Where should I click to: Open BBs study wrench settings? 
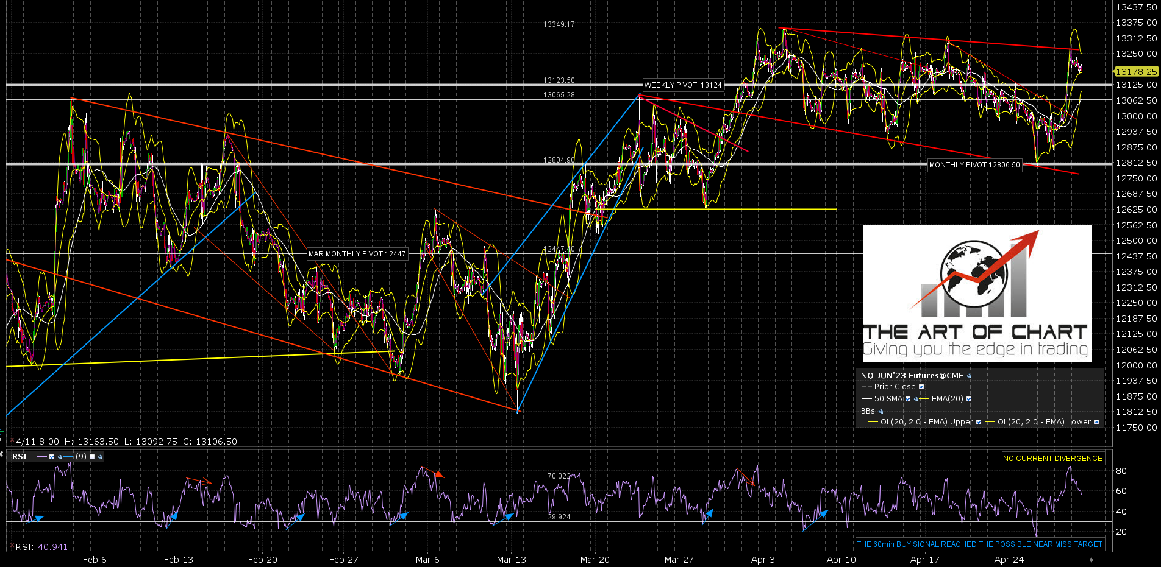point(881,411)
